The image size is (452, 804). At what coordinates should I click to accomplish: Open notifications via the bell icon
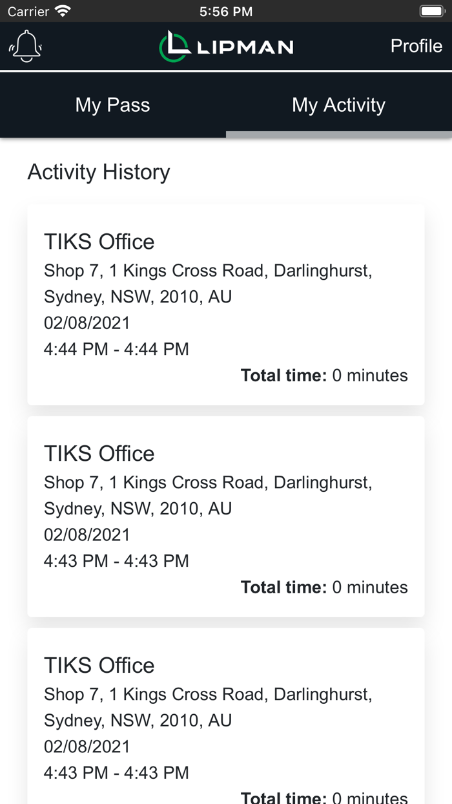[25, 47]
